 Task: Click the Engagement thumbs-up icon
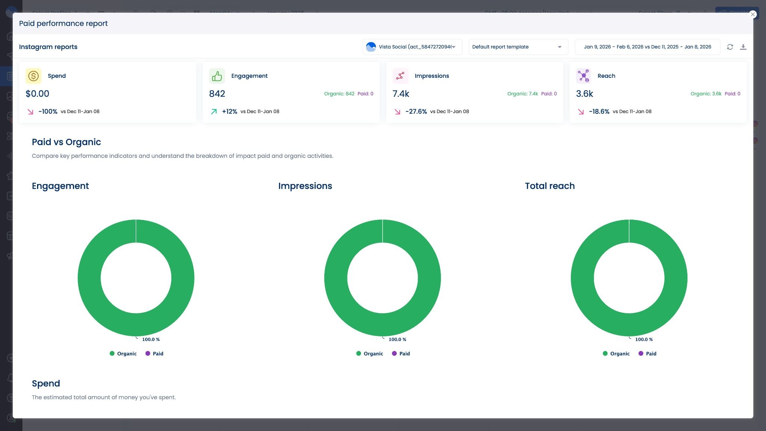[x=217, y=76]
